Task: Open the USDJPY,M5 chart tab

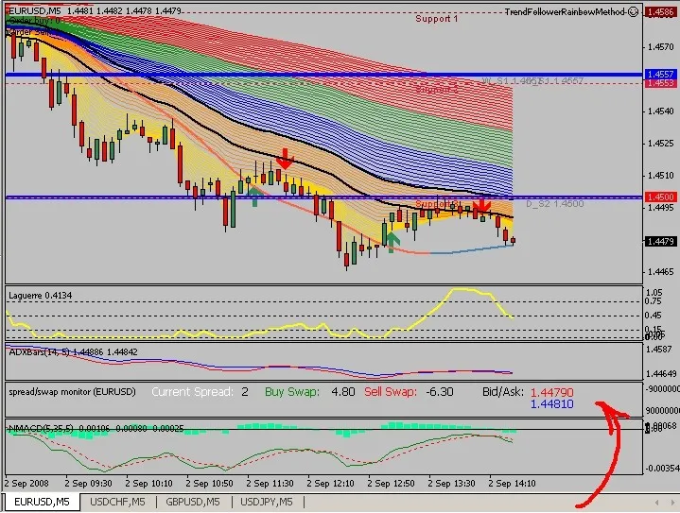Action: pyautogui.click(x=267, y=502)
